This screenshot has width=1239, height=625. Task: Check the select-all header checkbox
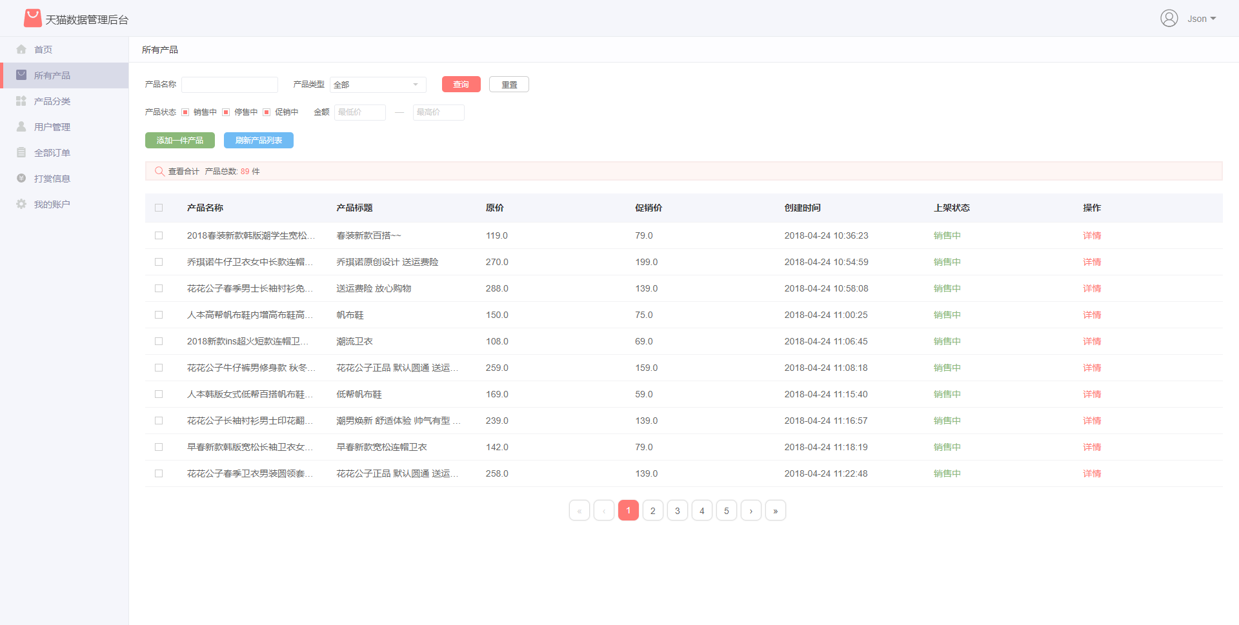[159, 208]
